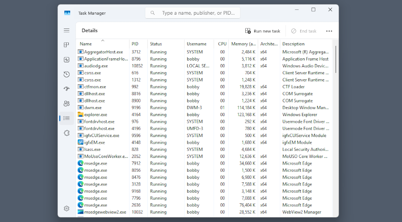Go to the Processes page icon
Image resolution: width=402 pixels, height=222 pixels.
pyautogui.click(x=67, y=45)
